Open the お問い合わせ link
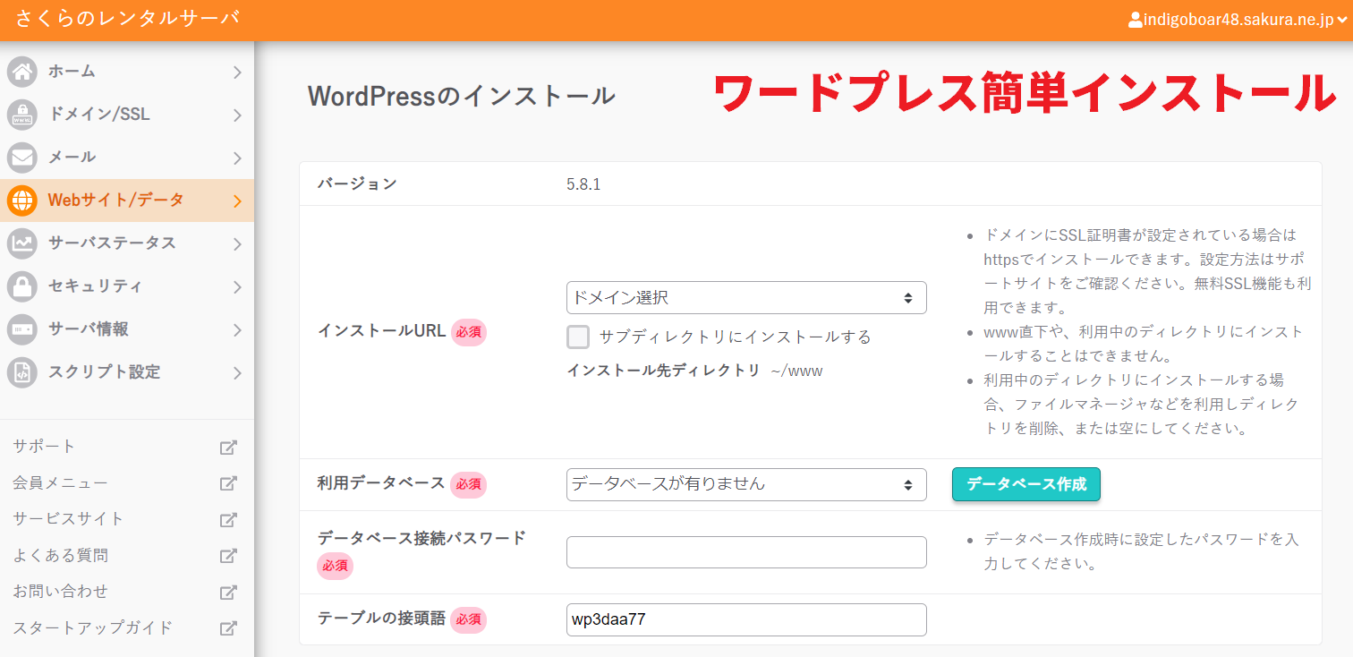The image size is (1353, 657). coord(60,592)
